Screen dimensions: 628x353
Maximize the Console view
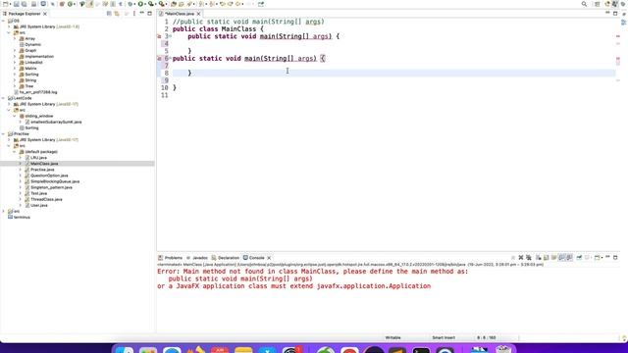[615, 257]
